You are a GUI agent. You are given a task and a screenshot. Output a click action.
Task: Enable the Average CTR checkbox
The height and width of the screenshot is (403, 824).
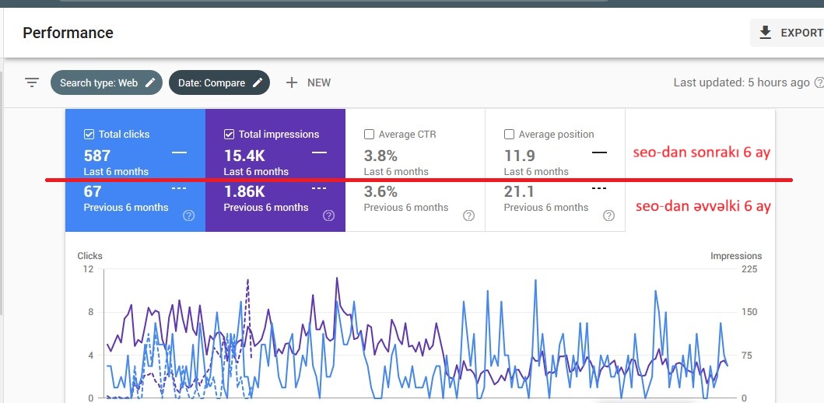(369, 135)
